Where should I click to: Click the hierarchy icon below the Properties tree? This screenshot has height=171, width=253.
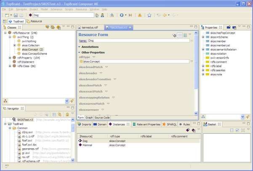pyautogui.click(x=203, y=117)
